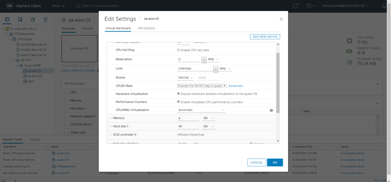Click the Advanced link for CPUID Mask
This screenshot has height=182, width=391.
[x=236, y=86]
